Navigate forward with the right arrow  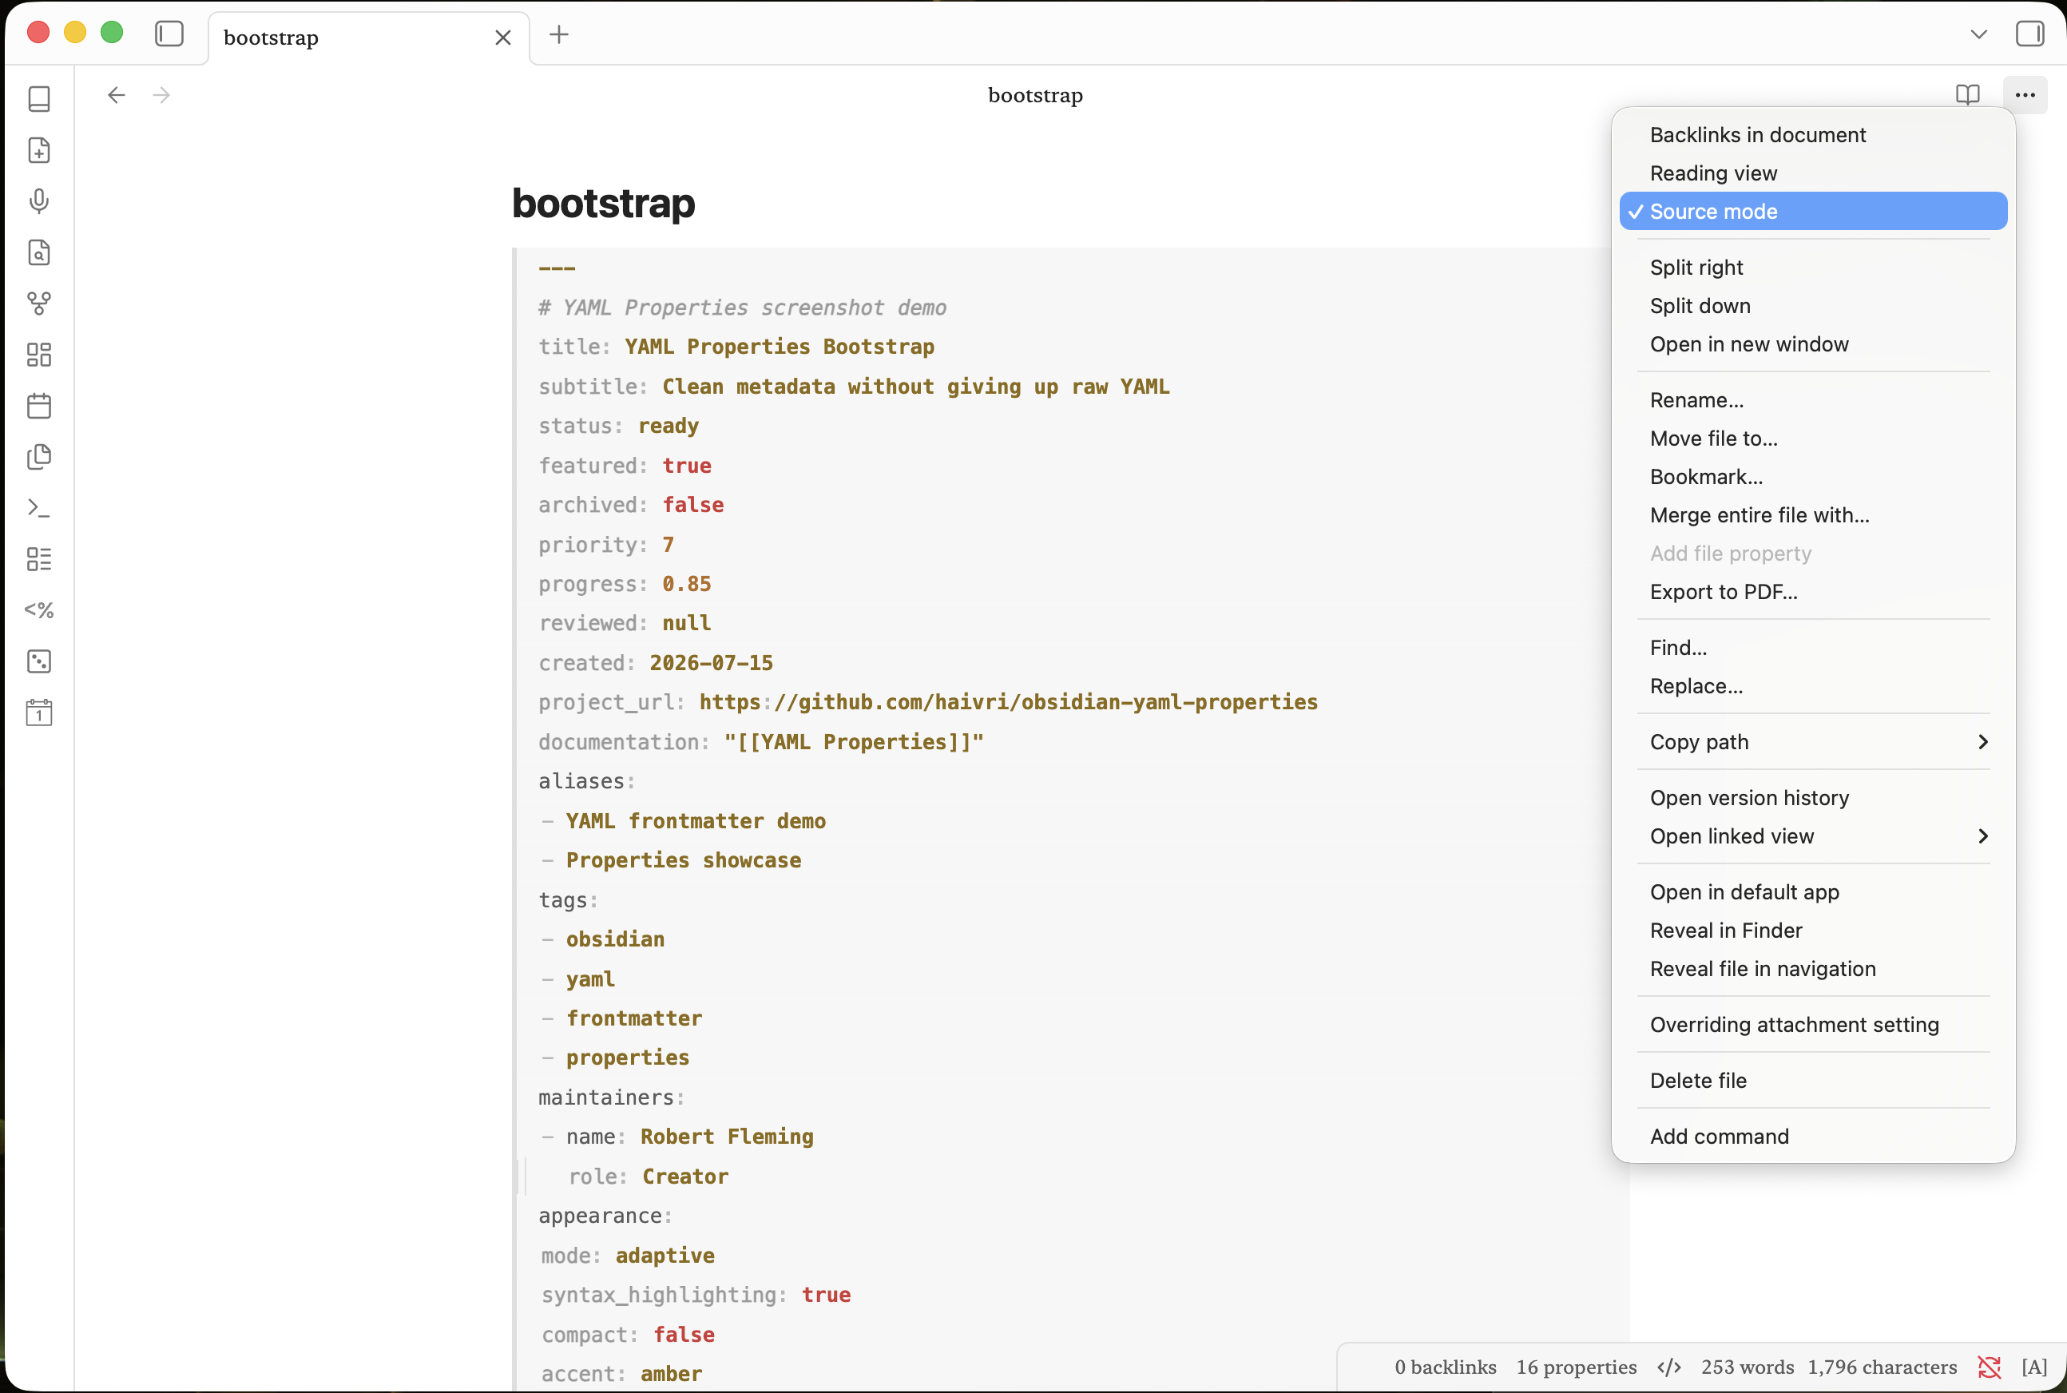[161, 95]
